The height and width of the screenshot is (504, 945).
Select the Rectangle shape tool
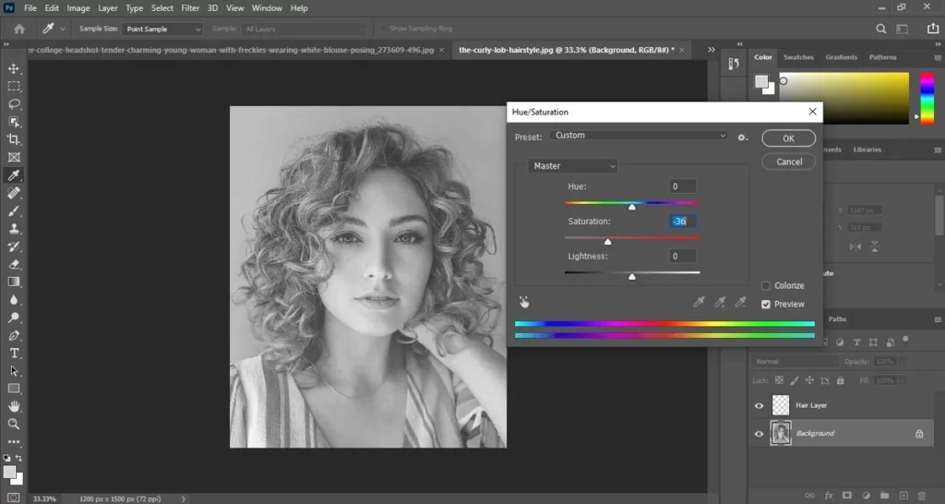(14, 389)
